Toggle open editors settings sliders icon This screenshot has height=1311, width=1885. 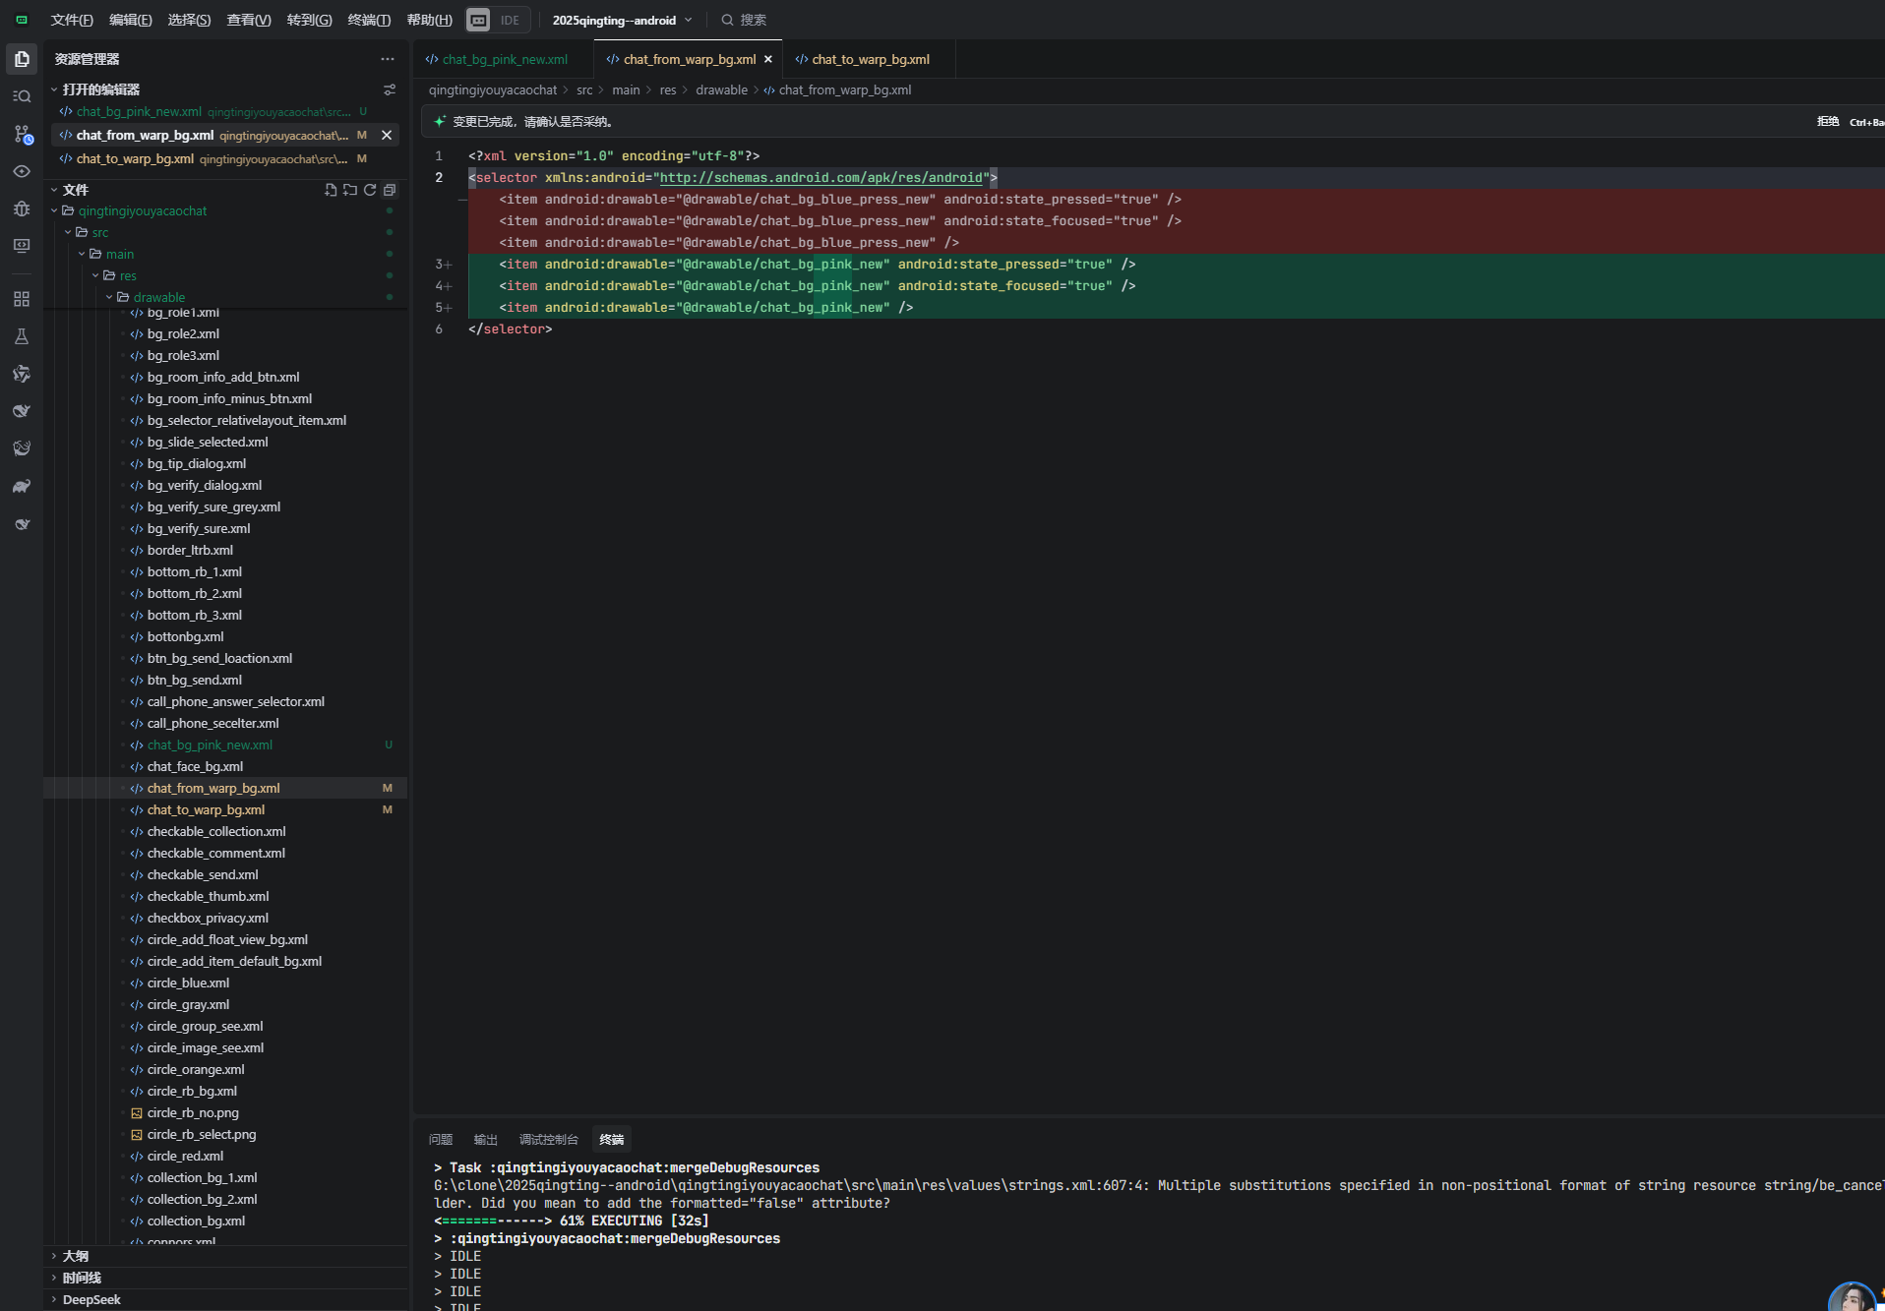390,89
